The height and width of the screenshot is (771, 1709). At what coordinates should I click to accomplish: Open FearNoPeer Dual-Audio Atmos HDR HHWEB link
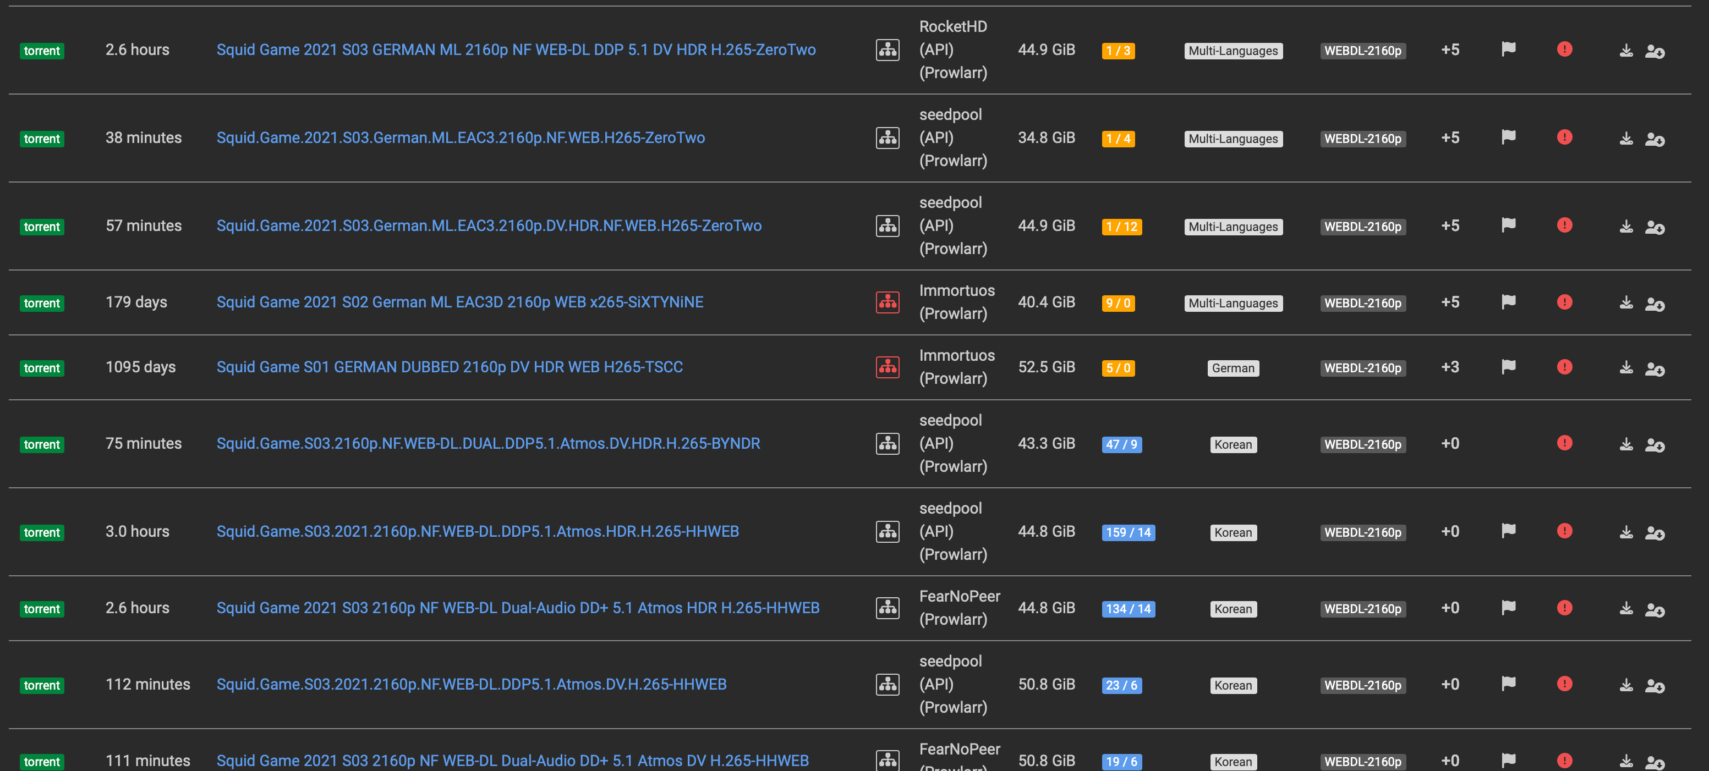point(517,608)
